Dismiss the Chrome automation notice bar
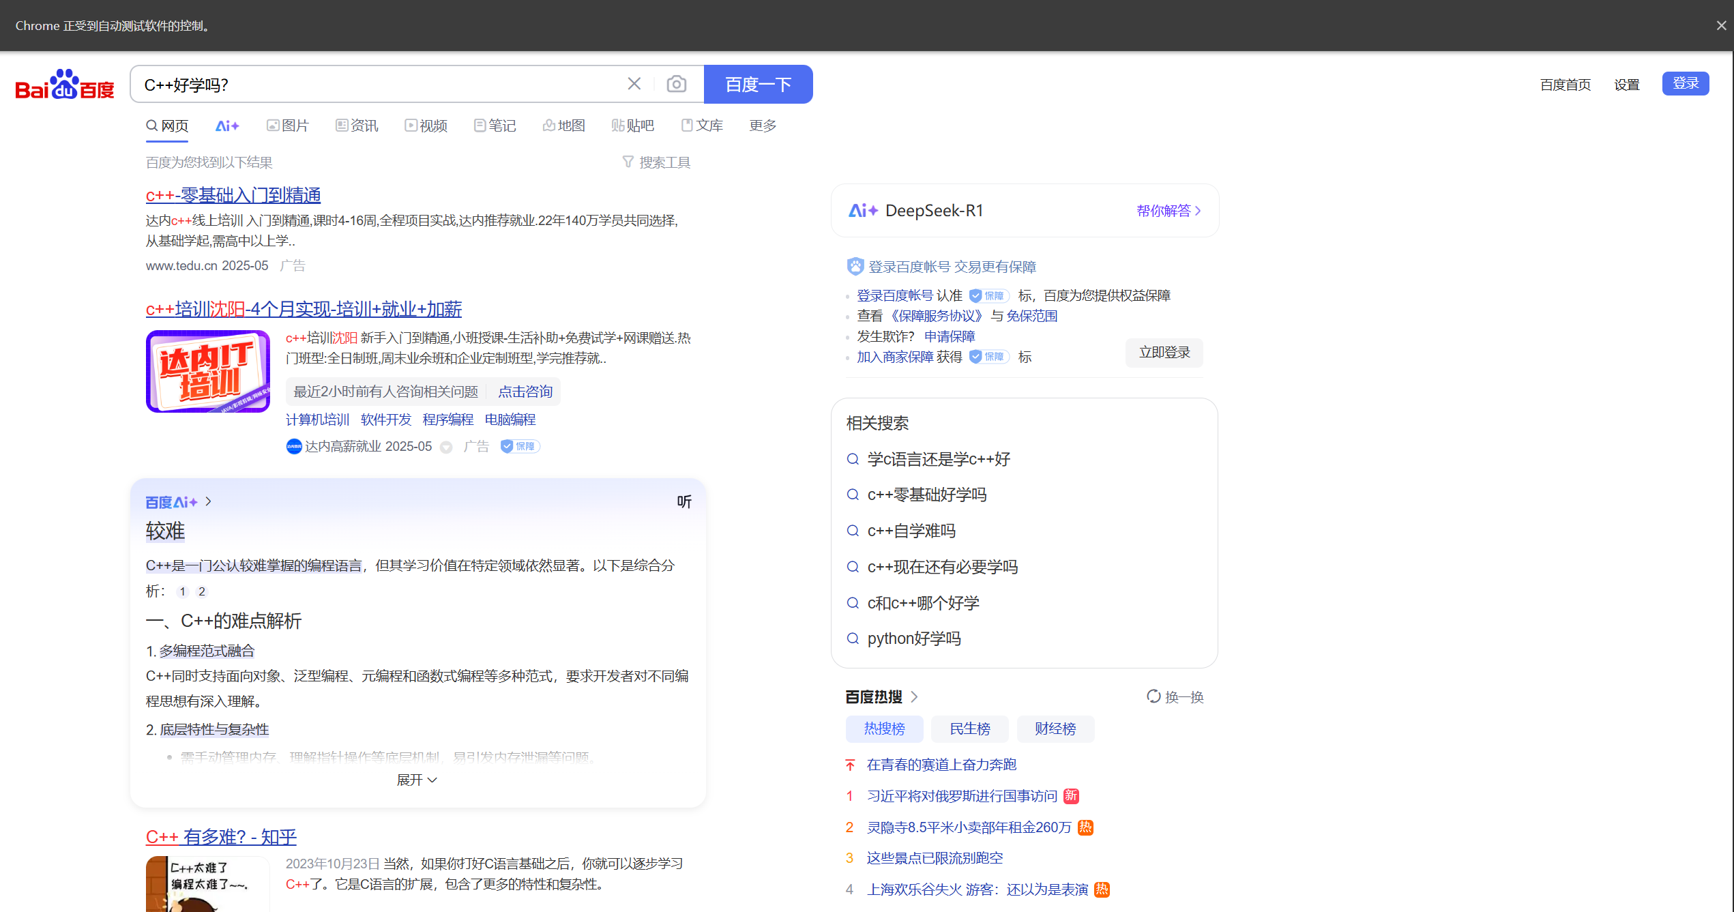Viewport: 1734px width, 912px height. pyautogui.click(x=1721, y=26)
